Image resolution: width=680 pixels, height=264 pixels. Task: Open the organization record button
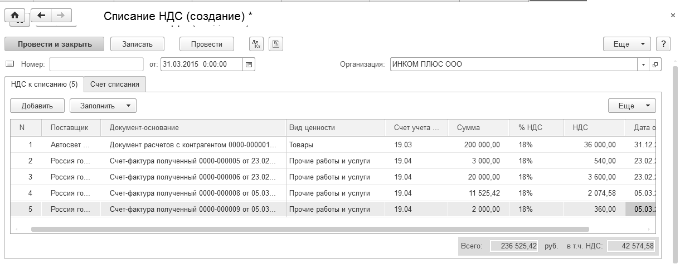point(655,64)
